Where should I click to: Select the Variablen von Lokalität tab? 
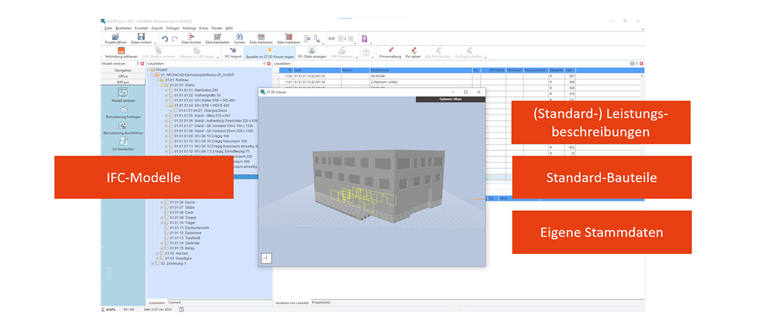(292, 302)
